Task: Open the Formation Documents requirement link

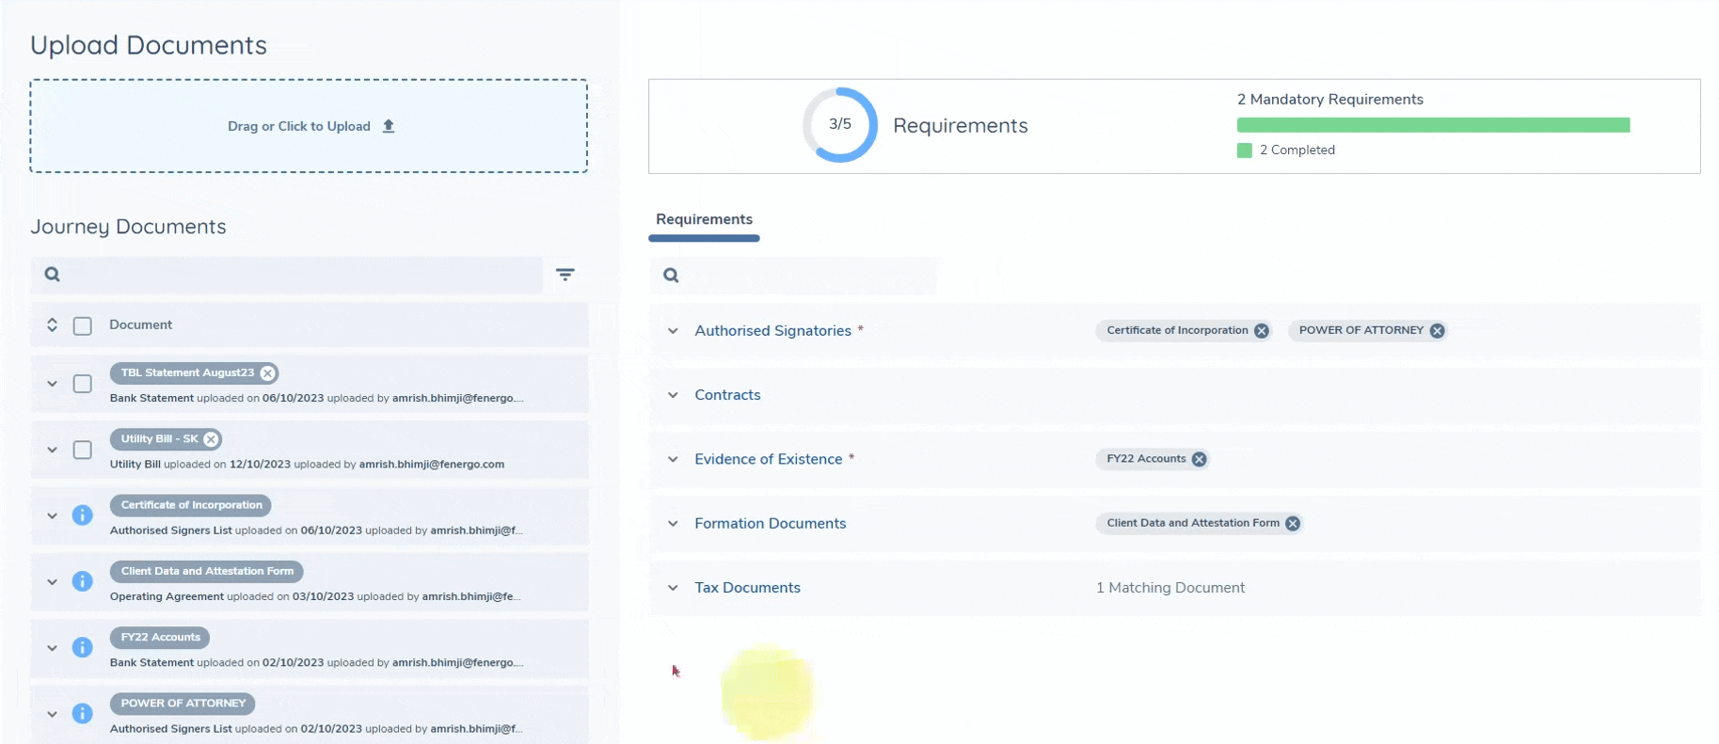Action: tap(770, 524)
